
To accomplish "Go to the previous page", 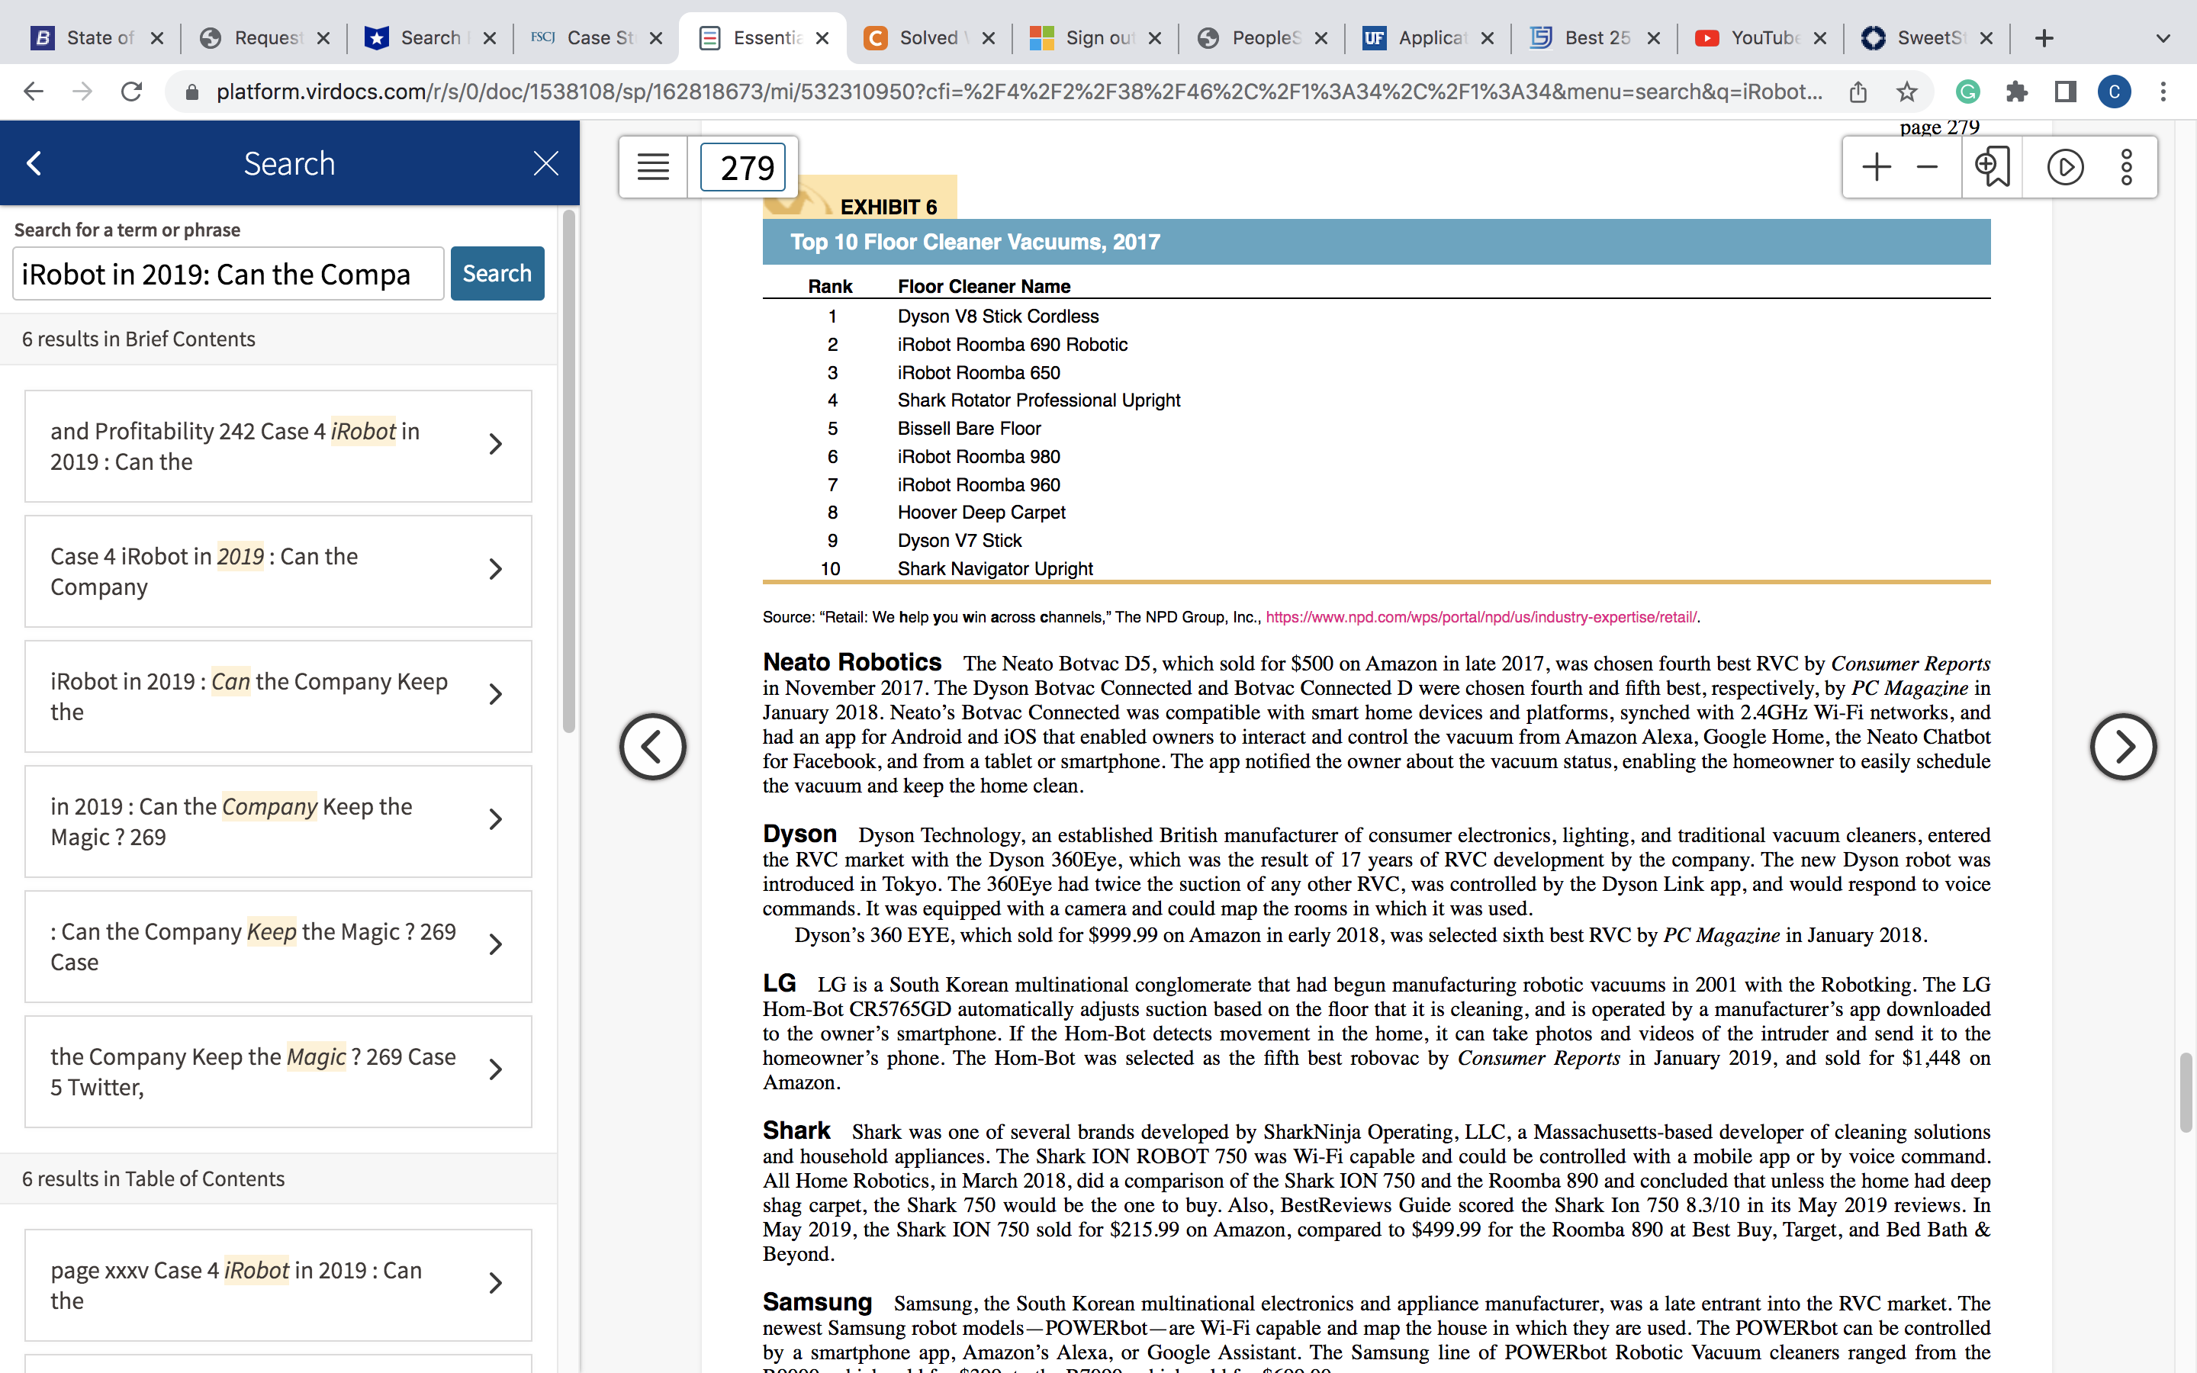I will pyautogui.click(x=653, y=747).
